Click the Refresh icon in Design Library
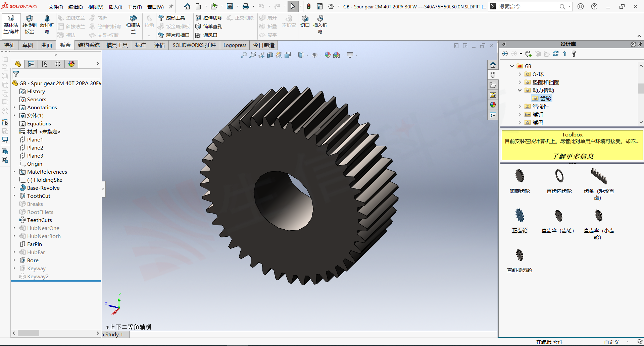Screen dimensions: 644x346 coord(556,54)
